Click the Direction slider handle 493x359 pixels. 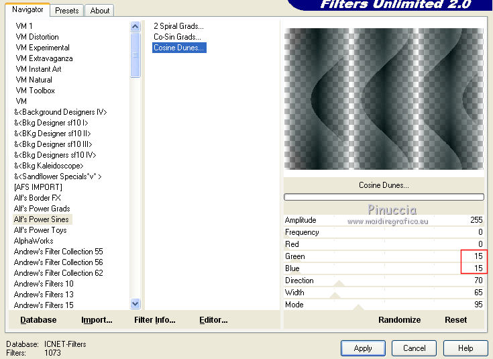tap(339, 283)
